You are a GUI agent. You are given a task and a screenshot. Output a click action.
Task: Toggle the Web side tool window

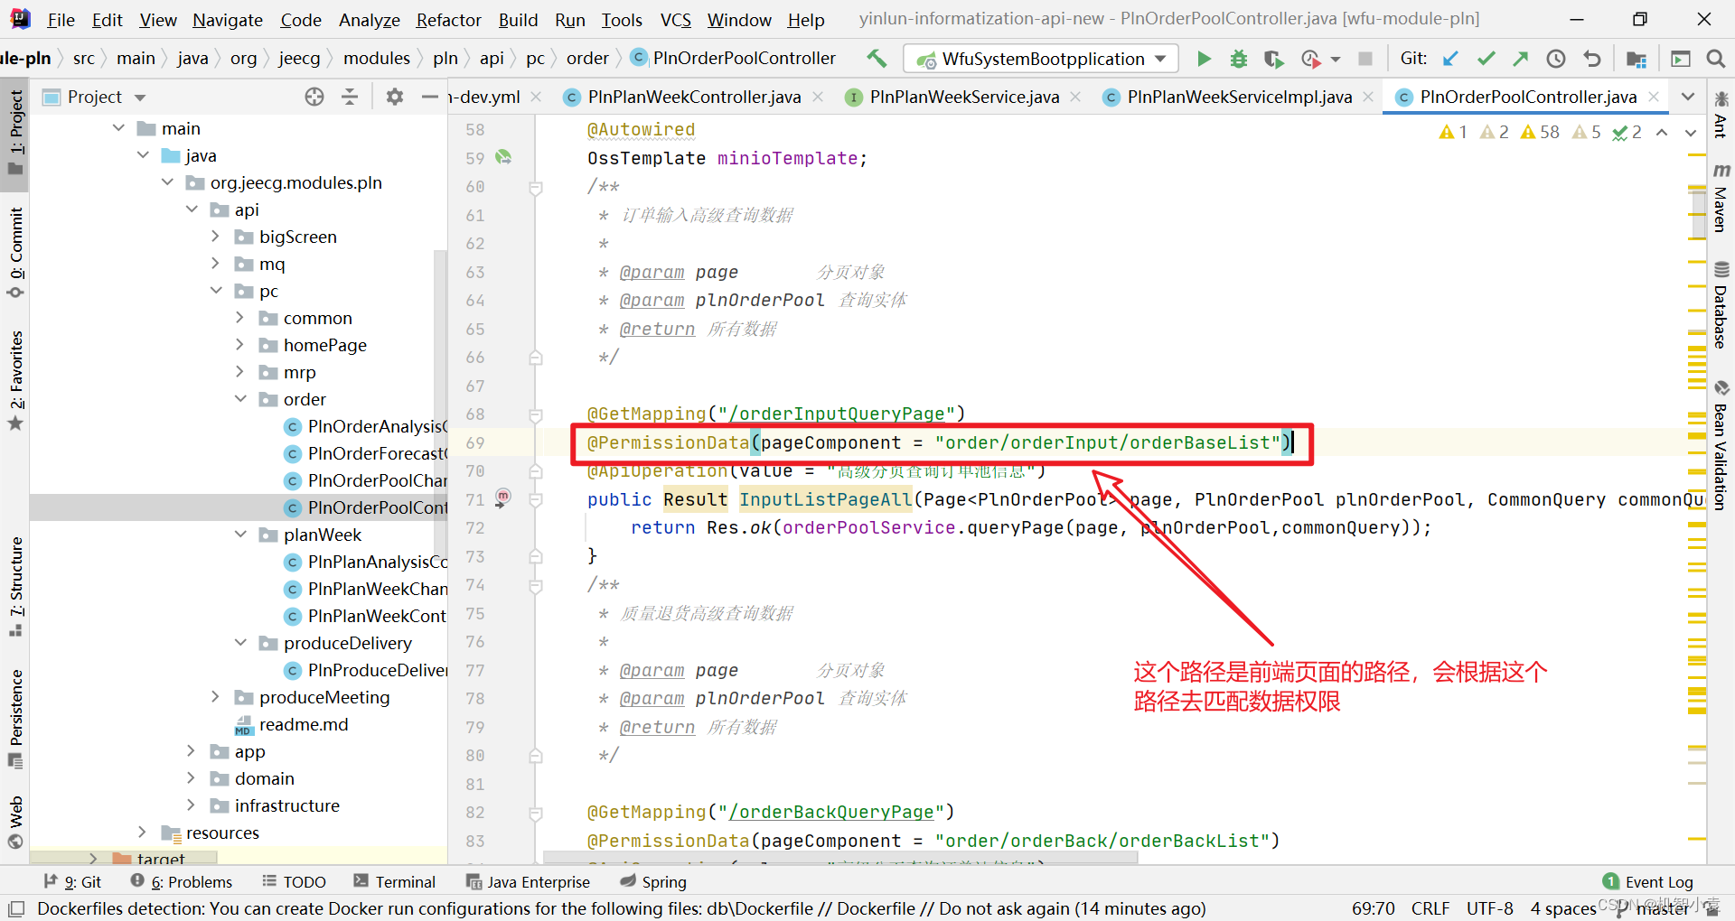(16, 823)
